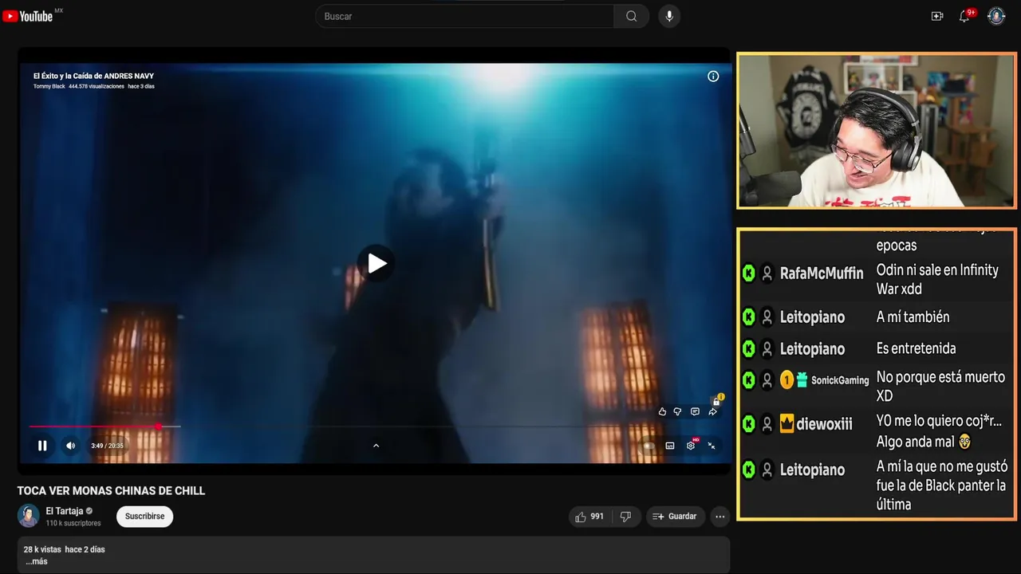Click the lock icon overlaid on the video

click(716, 400)
